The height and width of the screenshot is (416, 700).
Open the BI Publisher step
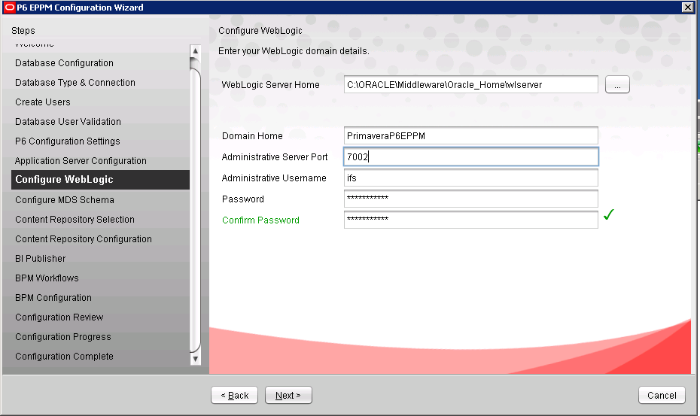coord(41,259)
